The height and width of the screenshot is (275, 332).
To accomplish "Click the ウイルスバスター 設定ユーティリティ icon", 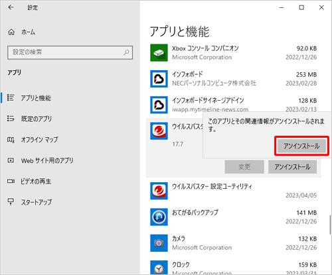I will coord(159,191).
